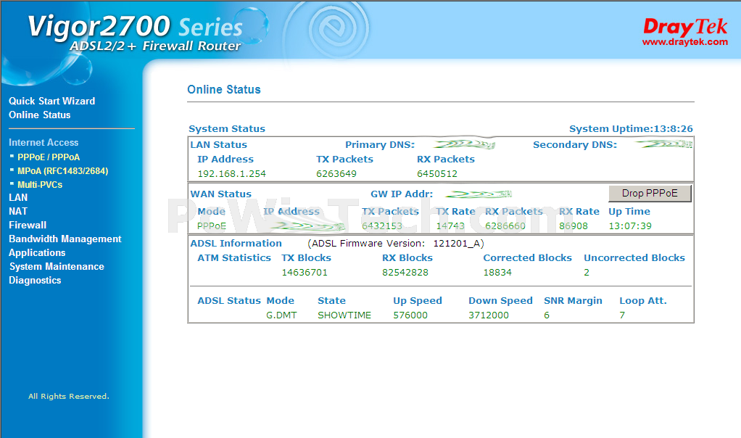The width and height of the screenshot is (741, 438).
Task: Click the Vigor2700 Series banner title
Action: tap(135, 26)
